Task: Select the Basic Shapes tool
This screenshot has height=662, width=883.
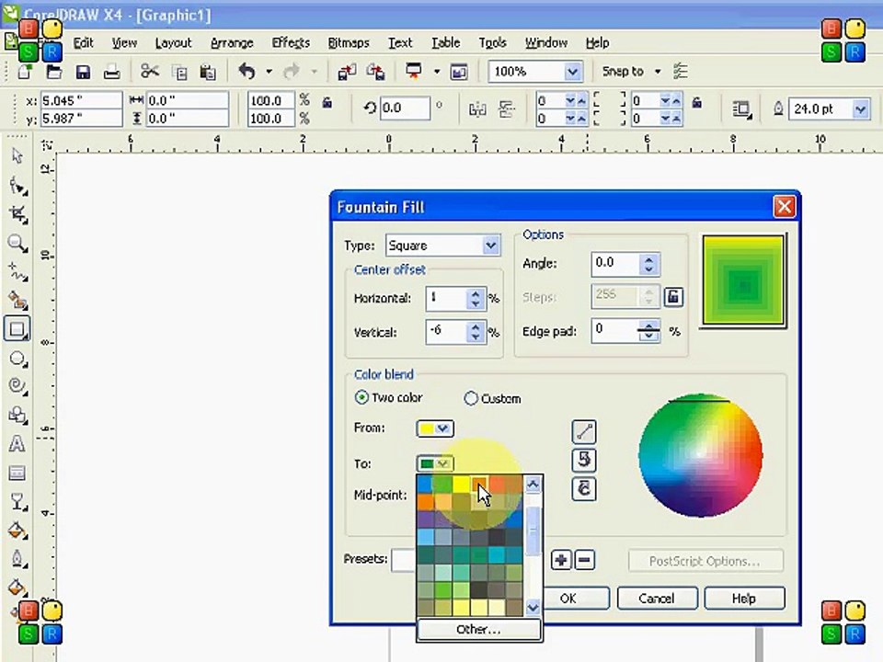Action: coord(17,416)
